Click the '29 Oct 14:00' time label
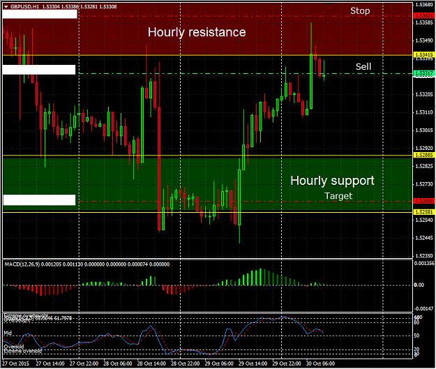 [253, 363]
